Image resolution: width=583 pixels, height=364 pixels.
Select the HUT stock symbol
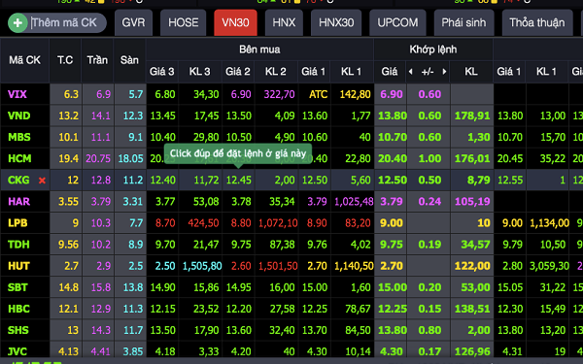click(18, 266)
